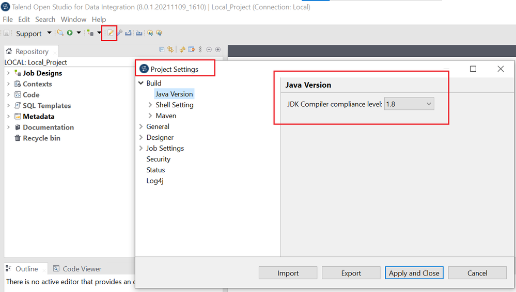The width and height of the screenshot is (516, 292).
Task: Click the Talend application logo icon
Action: (x=6, y=7)
